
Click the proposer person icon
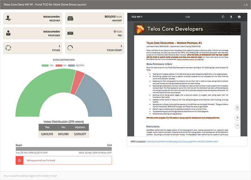pos(9,33)
